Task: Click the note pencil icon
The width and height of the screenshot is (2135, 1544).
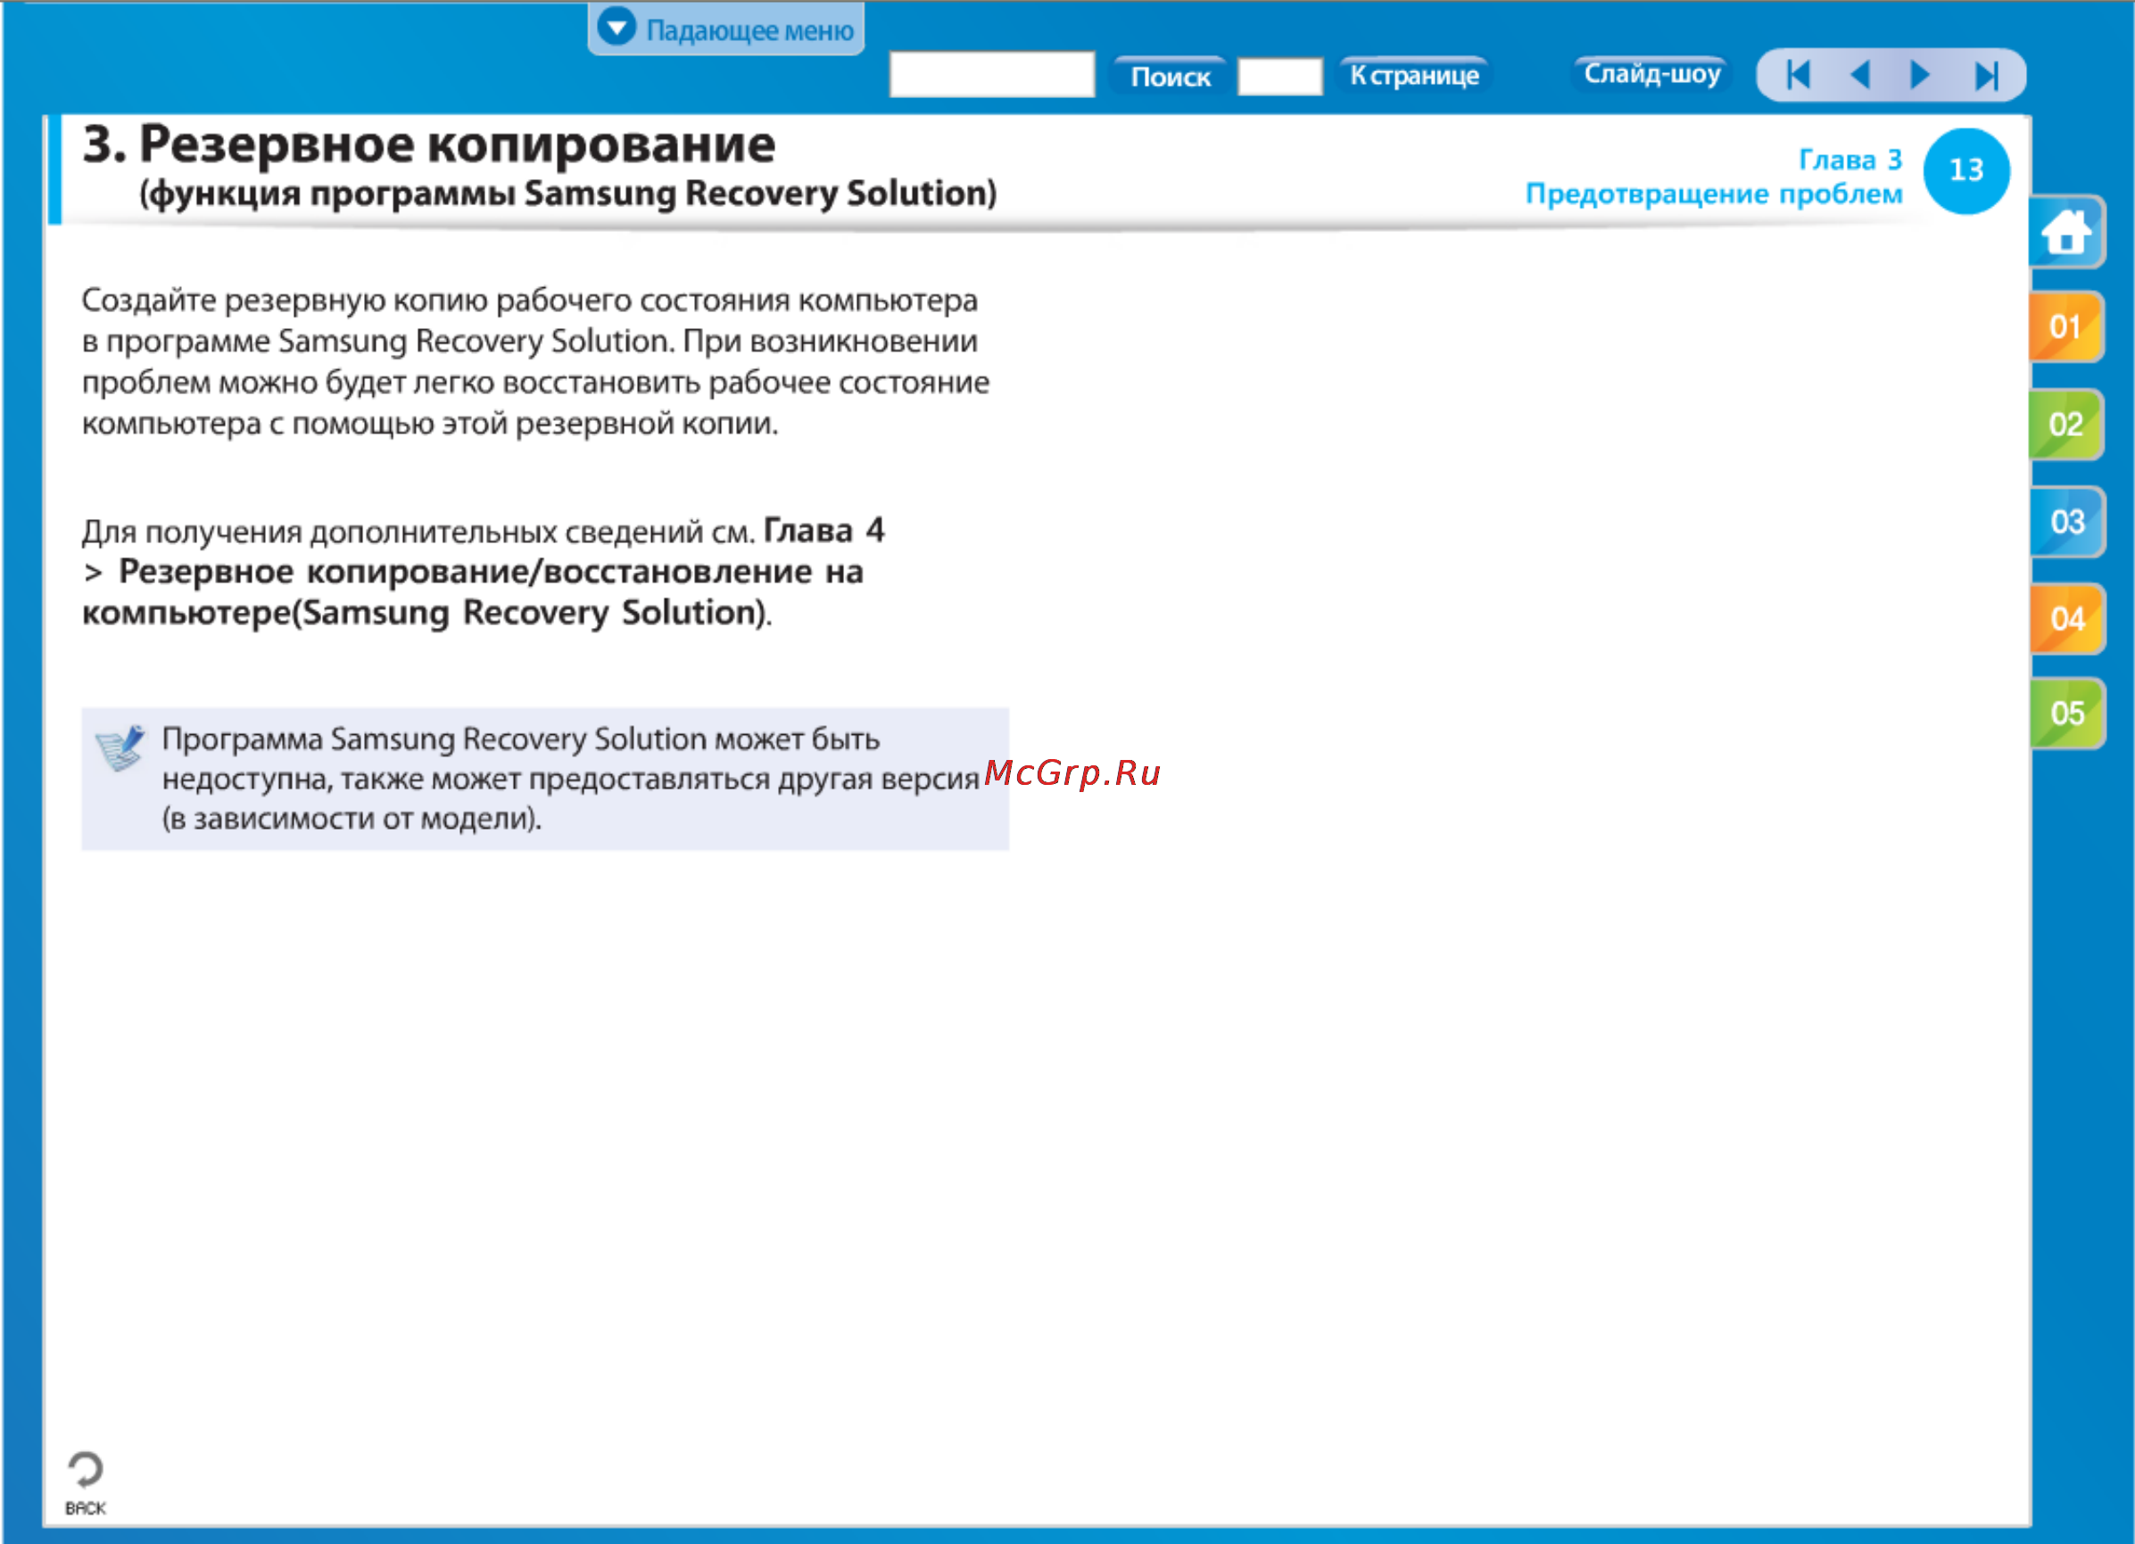Action: (120, 748)
